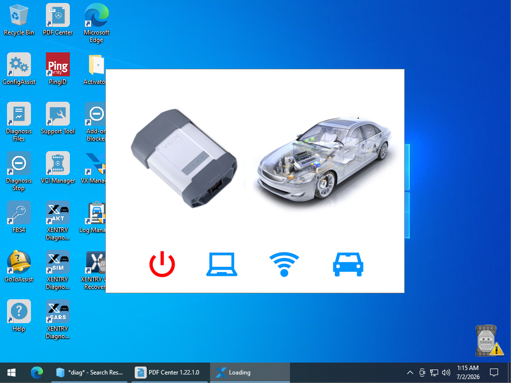Image resolution: width=511 pixels, height=383 pixels.
Task: Open the GoToAssist bell shortcut
Action: (19, 266)
